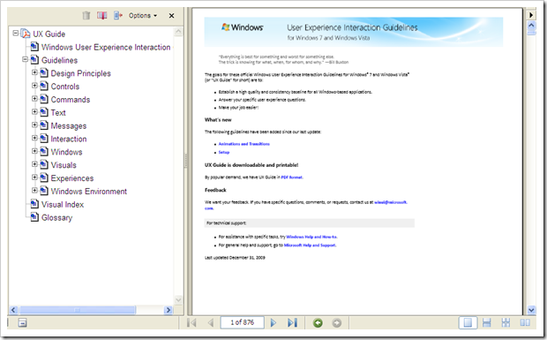
Task: Open the Animations and Transitions link
Action: (x=244, y=144)
